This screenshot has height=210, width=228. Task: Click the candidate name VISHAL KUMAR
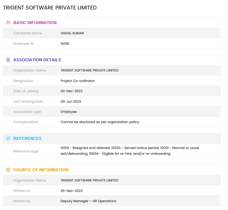[72, 33]
